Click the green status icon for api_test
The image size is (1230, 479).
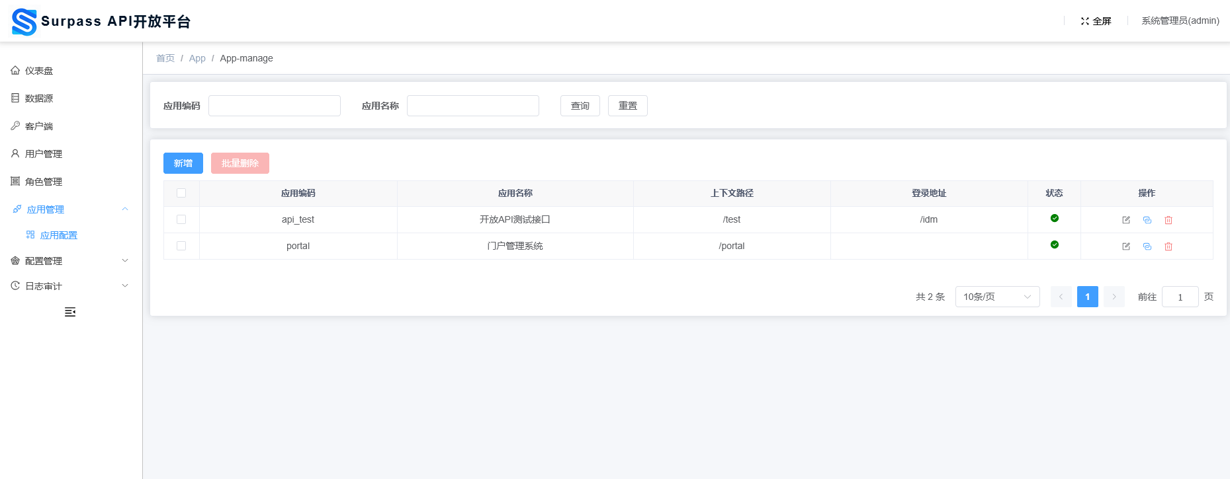1055,218
